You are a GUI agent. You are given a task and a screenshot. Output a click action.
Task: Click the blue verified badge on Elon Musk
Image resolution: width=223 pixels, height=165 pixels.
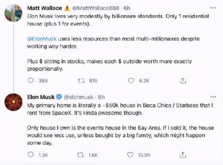(x=59, y=97)
